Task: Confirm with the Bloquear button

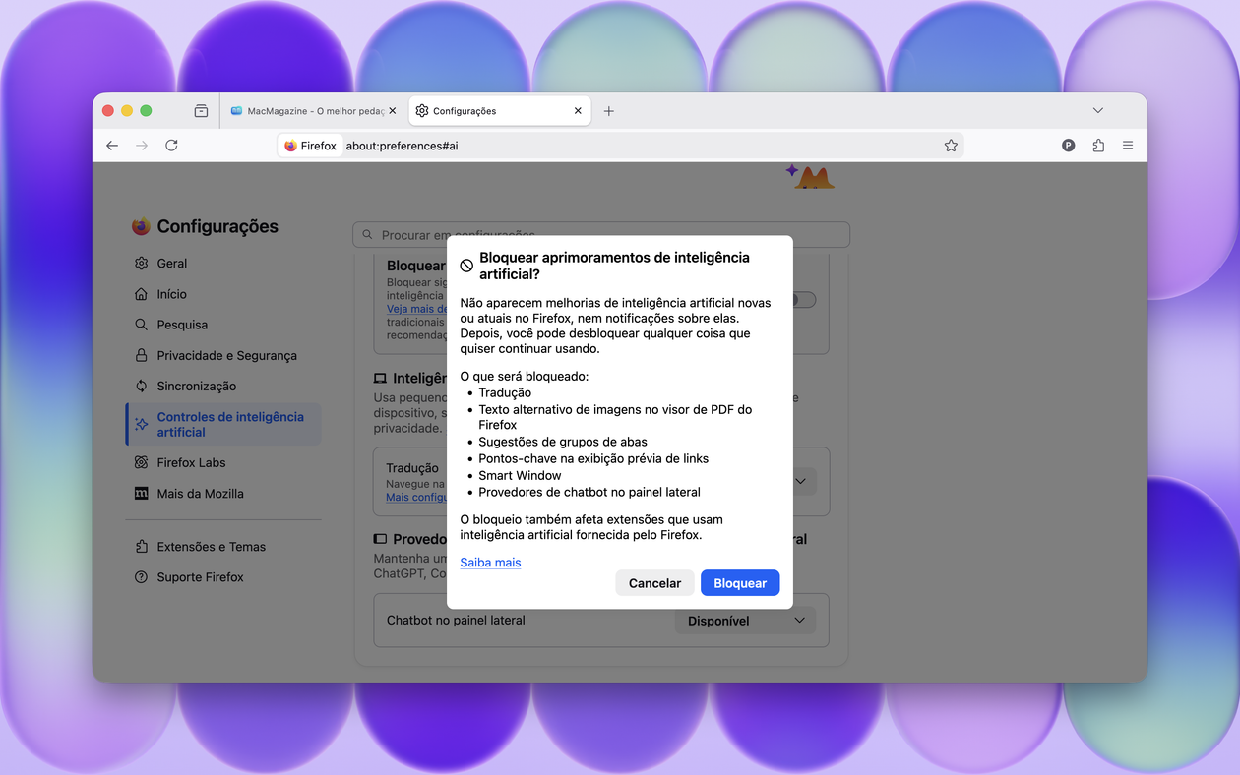Action: 740,583
